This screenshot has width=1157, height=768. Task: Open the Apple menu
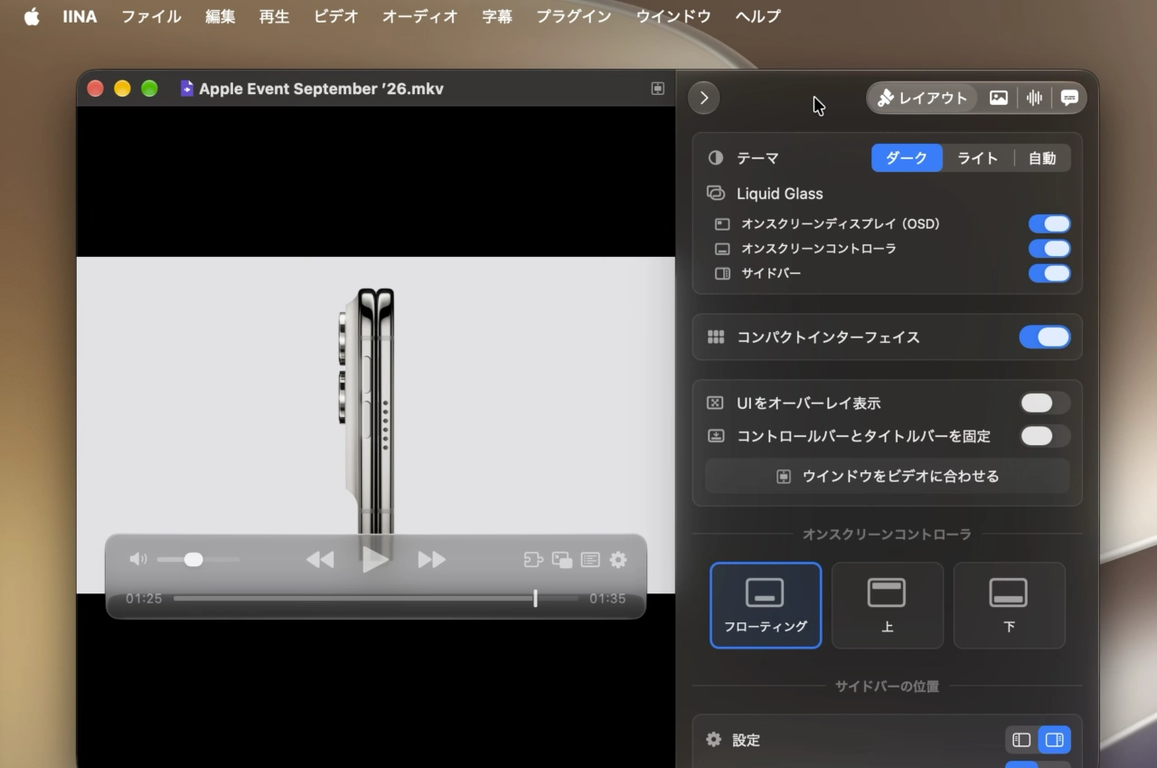(32, 16)
